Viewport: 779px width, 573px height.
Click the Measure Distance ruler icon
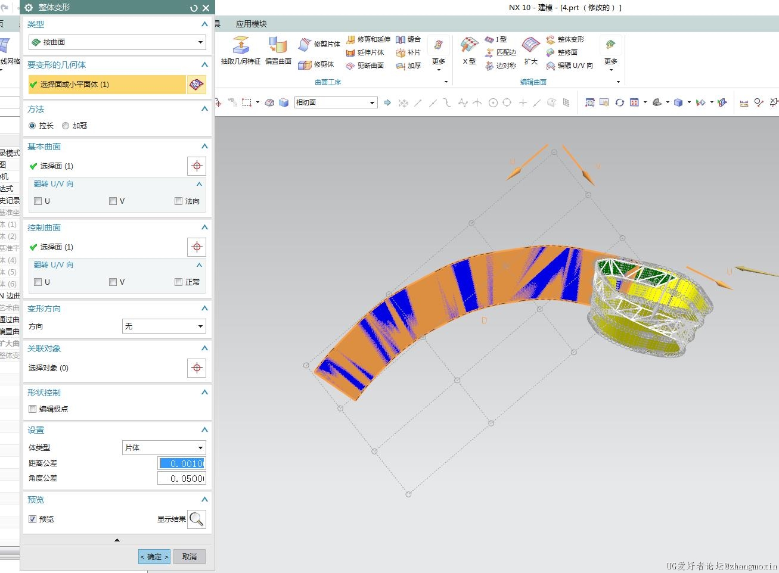[744, 102]
